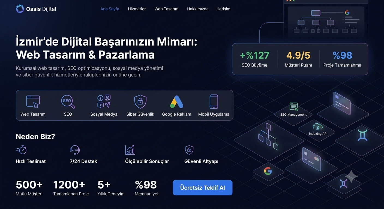Select the Mobil Uygulama phone icon
Image resolution: width=384 pixels, height=209 pixels.
click(x=214, y=102)
